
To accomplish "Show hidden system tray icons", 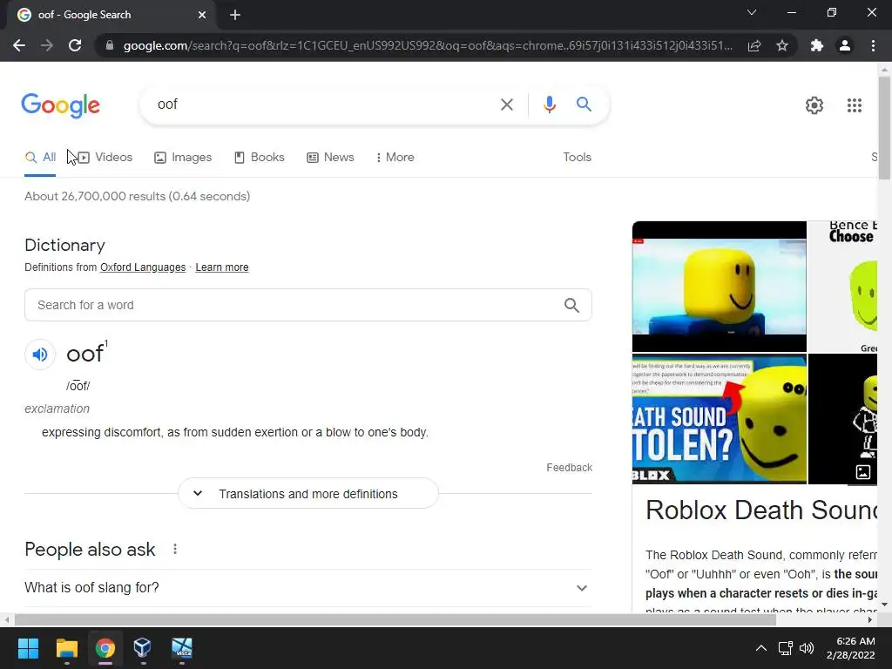I will click(x=760, y=648).
